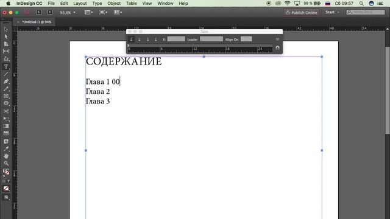Select the Gradient Feather tool
Image resolution: width=390 pixels, height=219 pixels.
[x=6, y=133]
